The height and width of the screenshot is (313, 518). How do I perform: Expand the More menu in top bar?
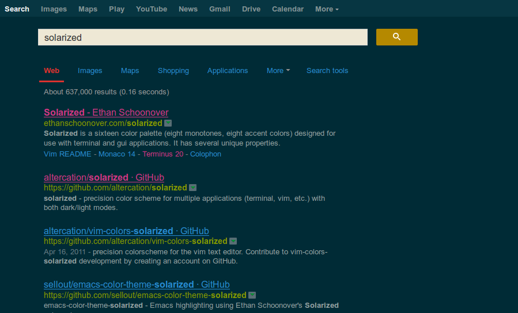327,9
